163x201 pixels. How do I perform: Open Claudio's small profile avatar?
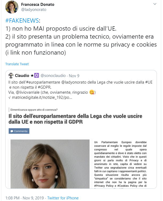click(x=11, y=76)
